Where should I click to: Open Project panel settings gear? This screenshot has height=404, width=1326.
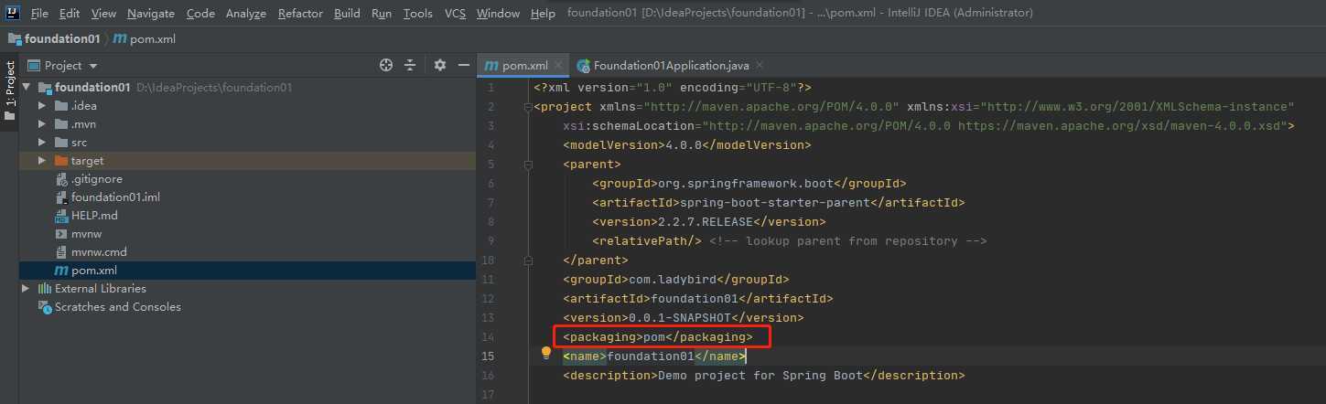440,65
